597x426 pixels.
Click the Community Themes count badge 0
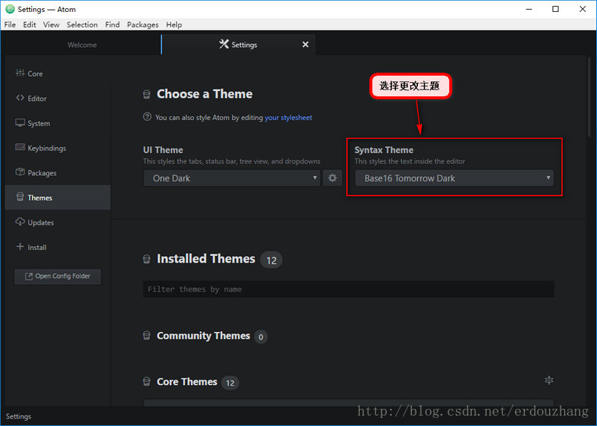(x=260, y=337)
